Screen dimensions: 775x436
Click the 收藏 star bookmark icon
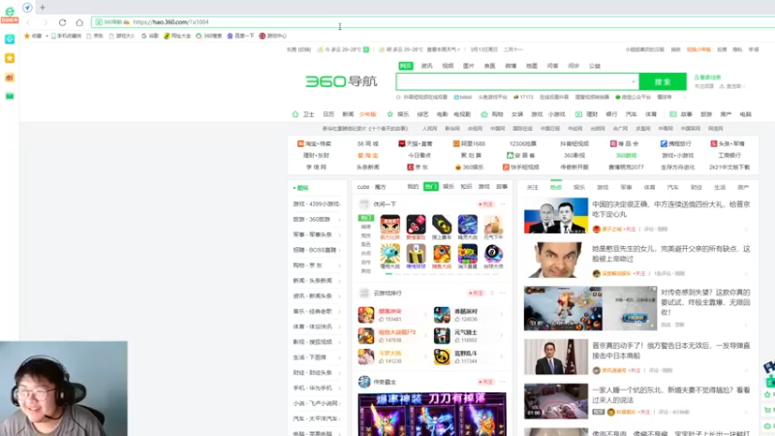[27, 36]
